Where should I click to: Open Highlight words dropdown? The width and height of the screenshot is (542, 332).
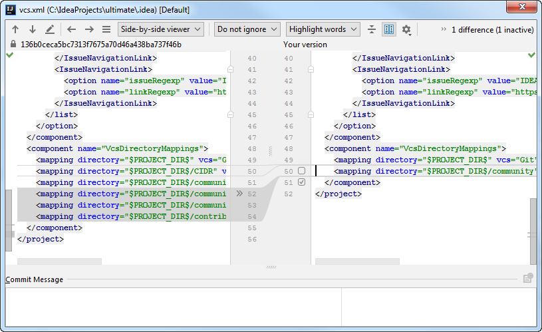pyautogui.click(x=323, y=29)
